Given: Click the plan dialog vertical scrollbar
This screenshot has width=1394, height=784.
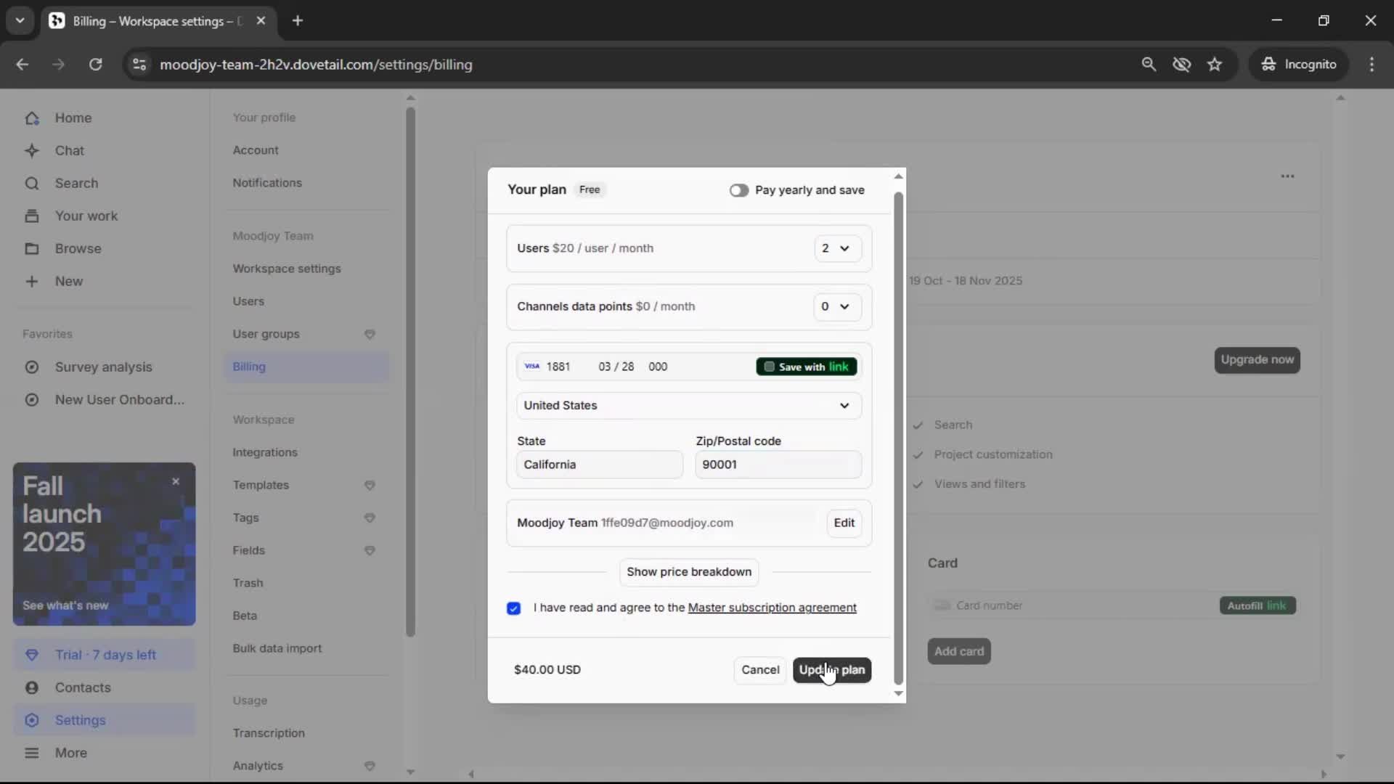Looking at the screenshot, I should (x=898, y=436).
